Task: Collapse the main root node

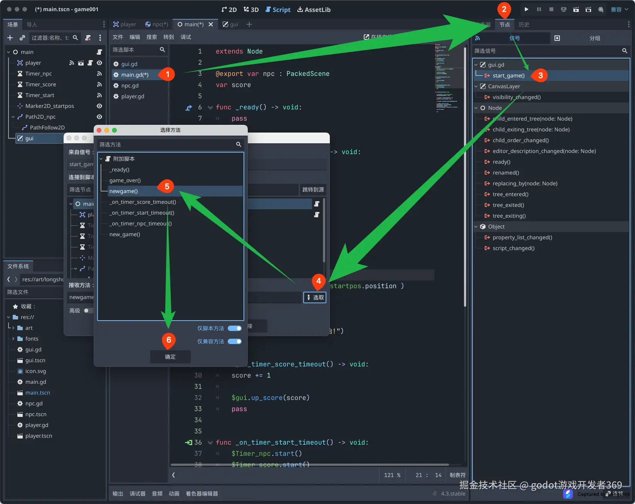Action: [x=8, y=52]
